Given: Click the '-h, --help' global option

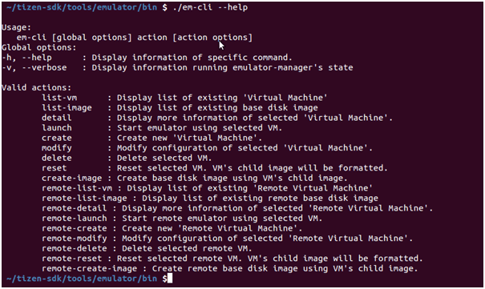Looking at the screenshot, I should coord(26,58).
